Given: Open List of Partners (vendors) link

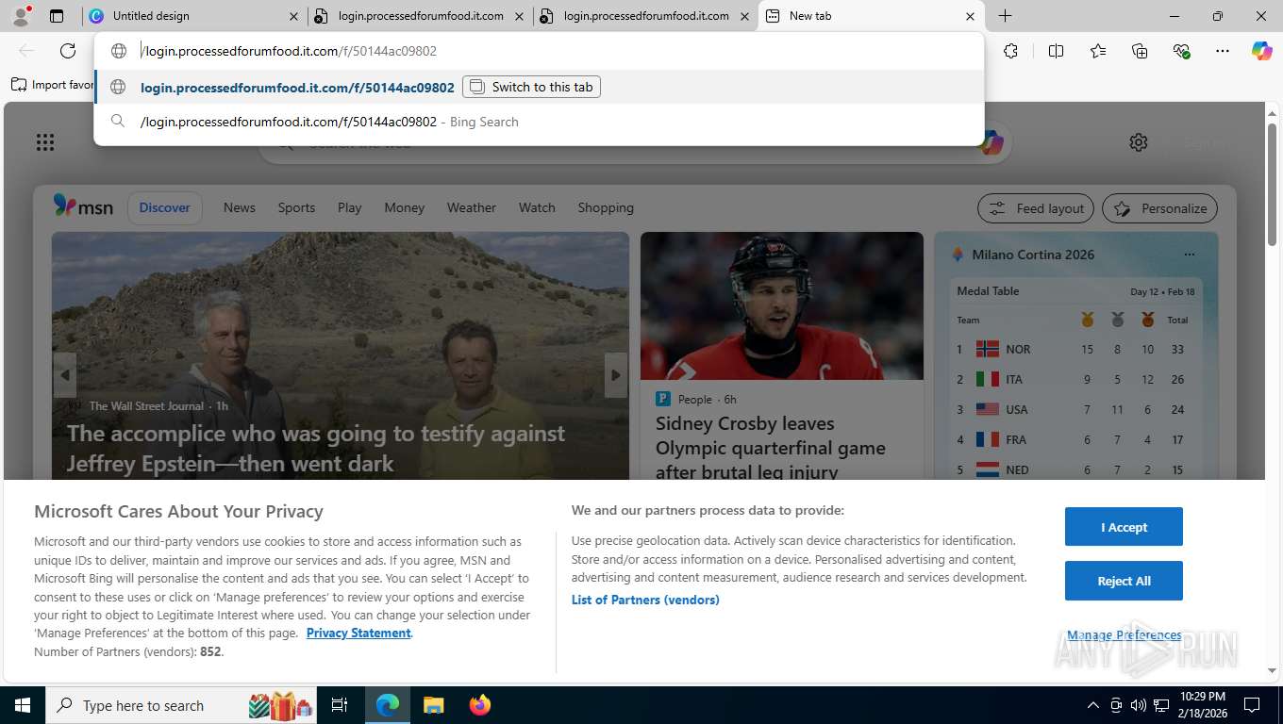Looking at the screenshot, I should click(x=645, y=600).
